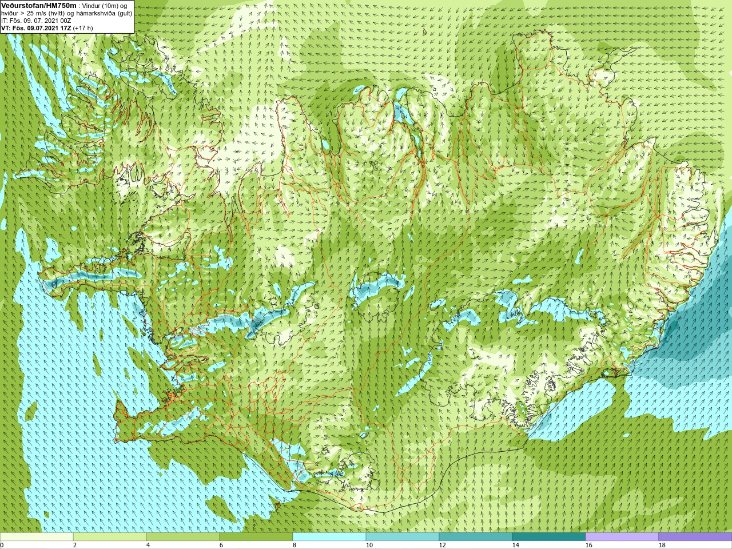Click the legend label '12'
732x549 pixels.
(443, 545)
